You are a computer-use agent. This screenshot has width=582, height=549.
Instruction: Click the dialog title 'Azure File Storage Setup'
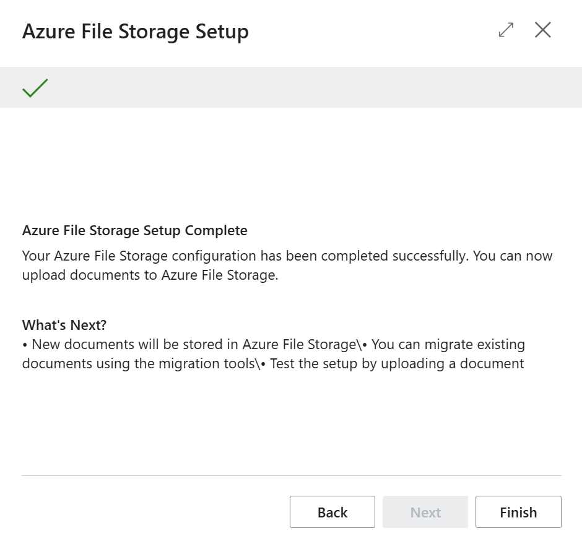point(135,32)
